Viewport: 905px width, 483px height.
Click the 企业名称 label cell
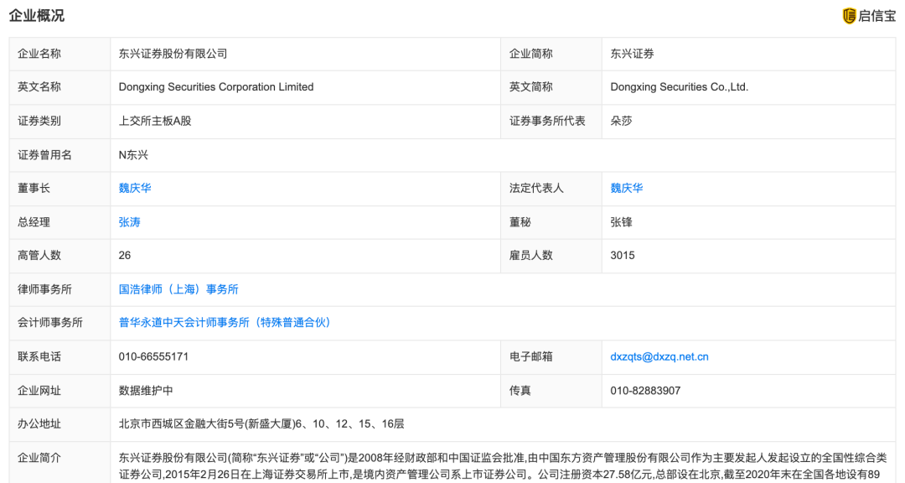(x=59, y=54)
